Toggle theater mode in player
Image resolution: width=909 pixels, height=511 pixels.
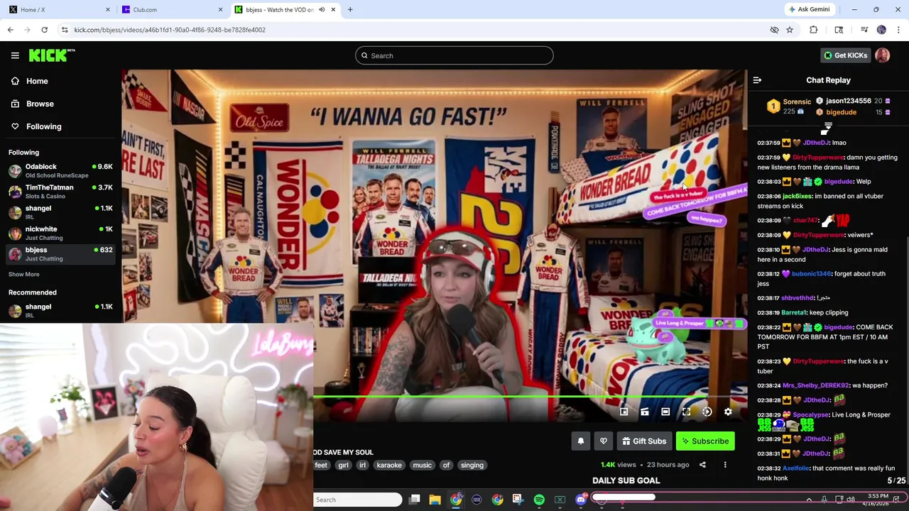point(665,412)
